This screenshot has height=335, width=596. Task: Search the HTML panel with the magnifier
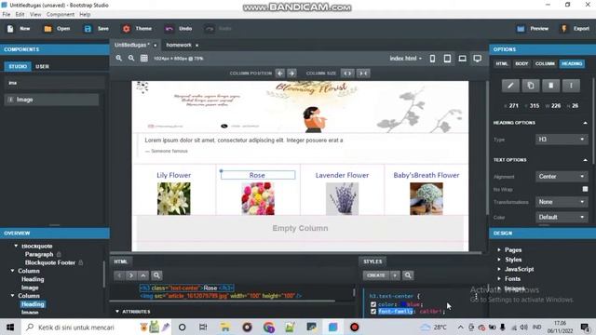click(156, 275)
